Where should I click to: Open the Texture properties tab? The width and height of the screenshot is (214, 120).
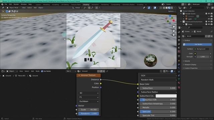pos(179,87)
